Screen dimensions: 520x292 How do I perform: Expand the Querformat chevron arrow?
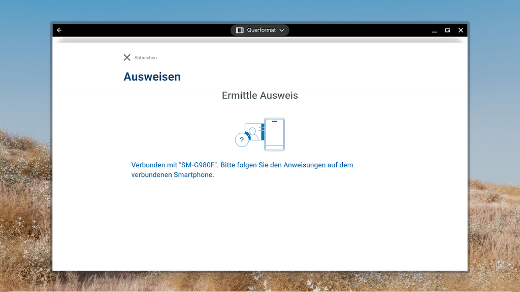(x=282, y=30)
